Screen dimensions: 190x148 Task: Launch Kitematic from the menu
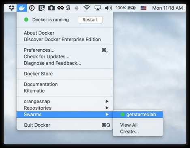65,91
